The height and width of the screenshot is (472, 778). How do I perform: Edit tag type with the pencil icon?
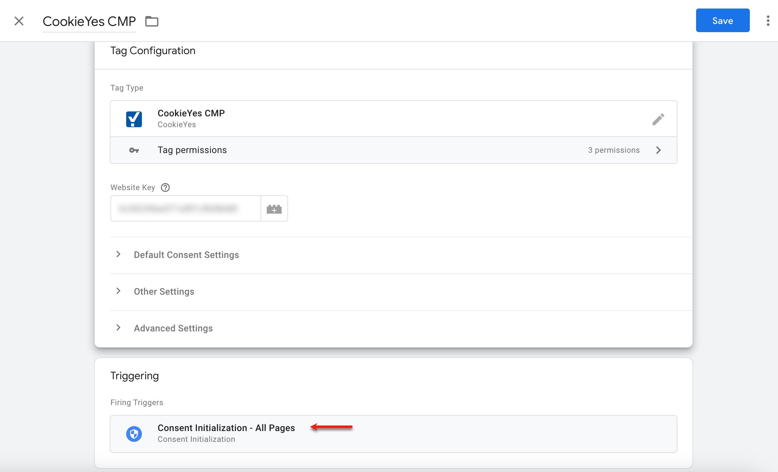pos(658,119)
